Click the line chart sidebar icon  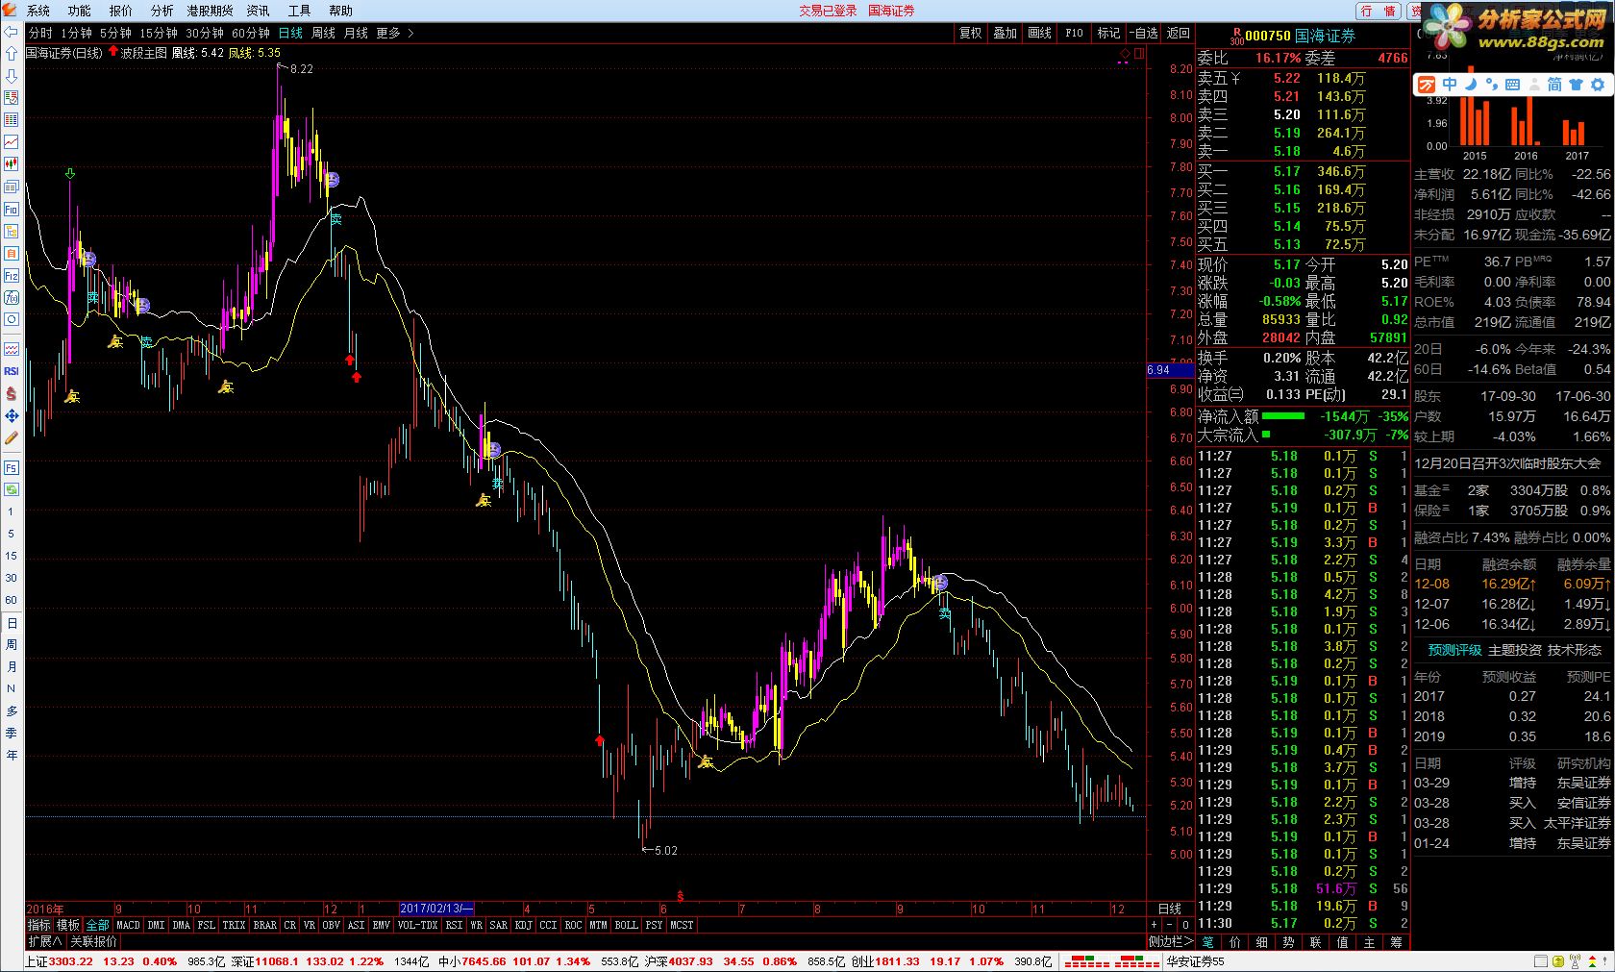pyautogui.click(x=11, y=142)
